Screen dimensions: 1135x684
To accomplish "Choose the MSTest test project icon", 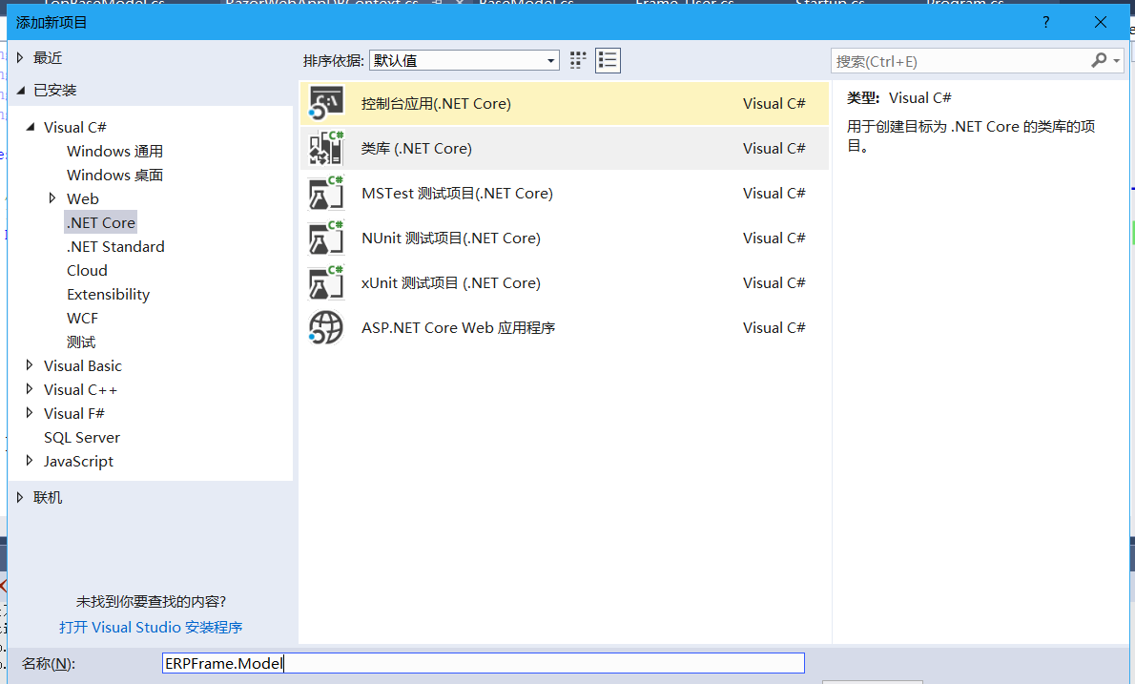I will tap(326, 194).
